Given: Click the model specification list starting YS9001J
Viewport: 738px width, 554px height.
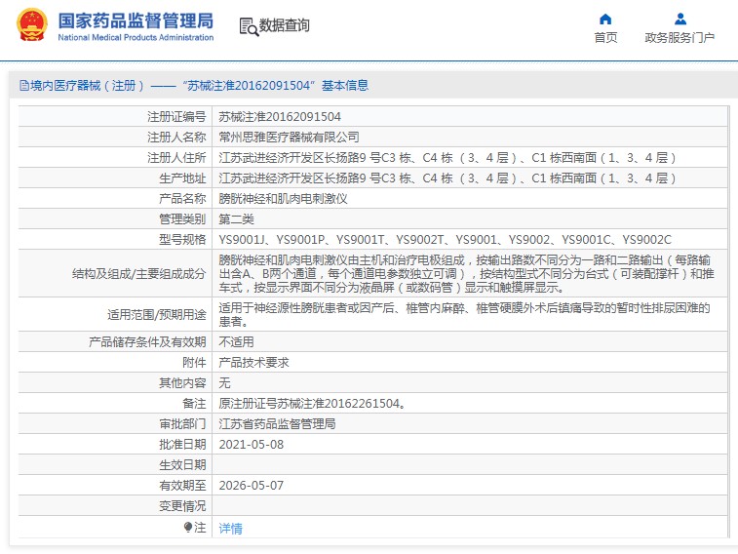Looking at the screenshot, I should coord(445,239).
